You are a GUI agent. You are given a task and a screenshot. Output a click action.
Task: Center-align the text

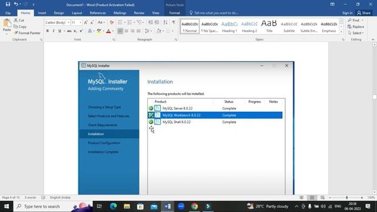pyautogui.click(x=126, y=31)
